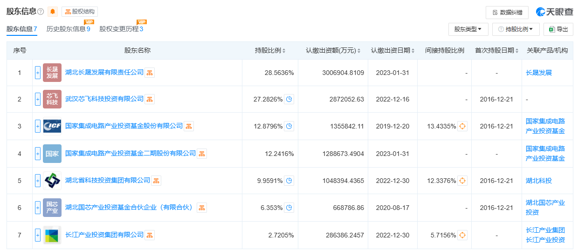The width and height of the screenshot is (578, 250).
Task: Switch to 历史股东信息 tab
Action: [68, 29]
